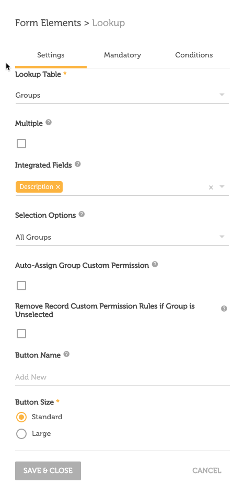Select the Large button size option
This screenshot has width=246, height=485.
click(x=21, y=434)
